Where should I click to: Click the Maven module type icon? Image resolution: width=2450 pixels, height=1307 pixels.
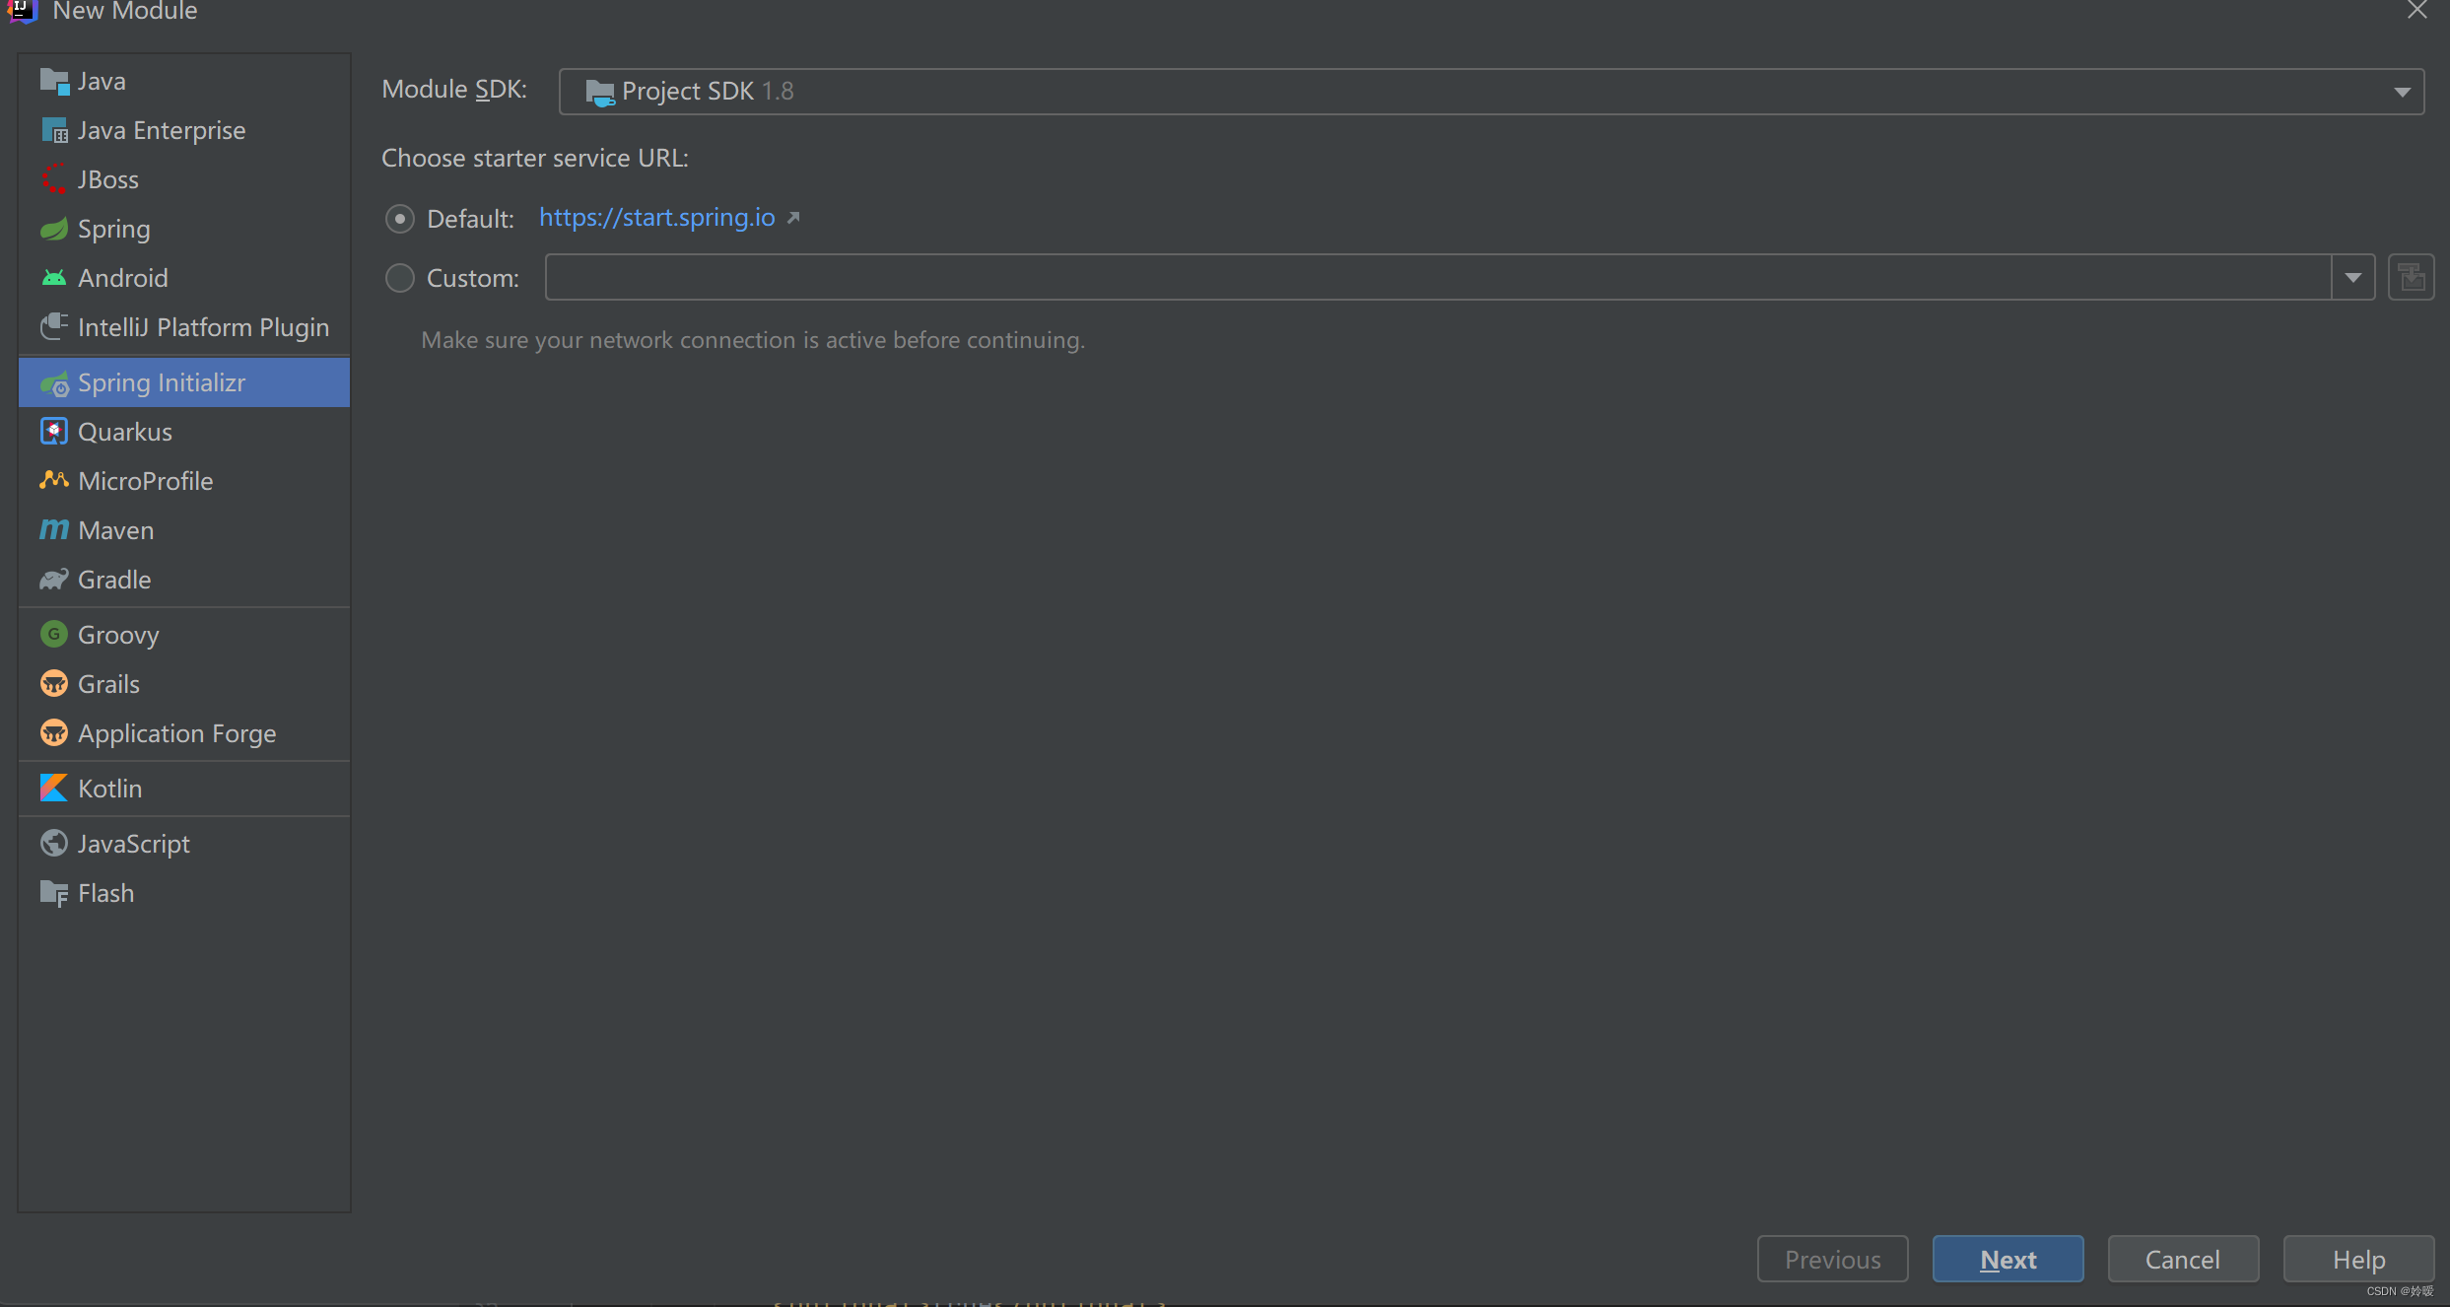point(53,530)
